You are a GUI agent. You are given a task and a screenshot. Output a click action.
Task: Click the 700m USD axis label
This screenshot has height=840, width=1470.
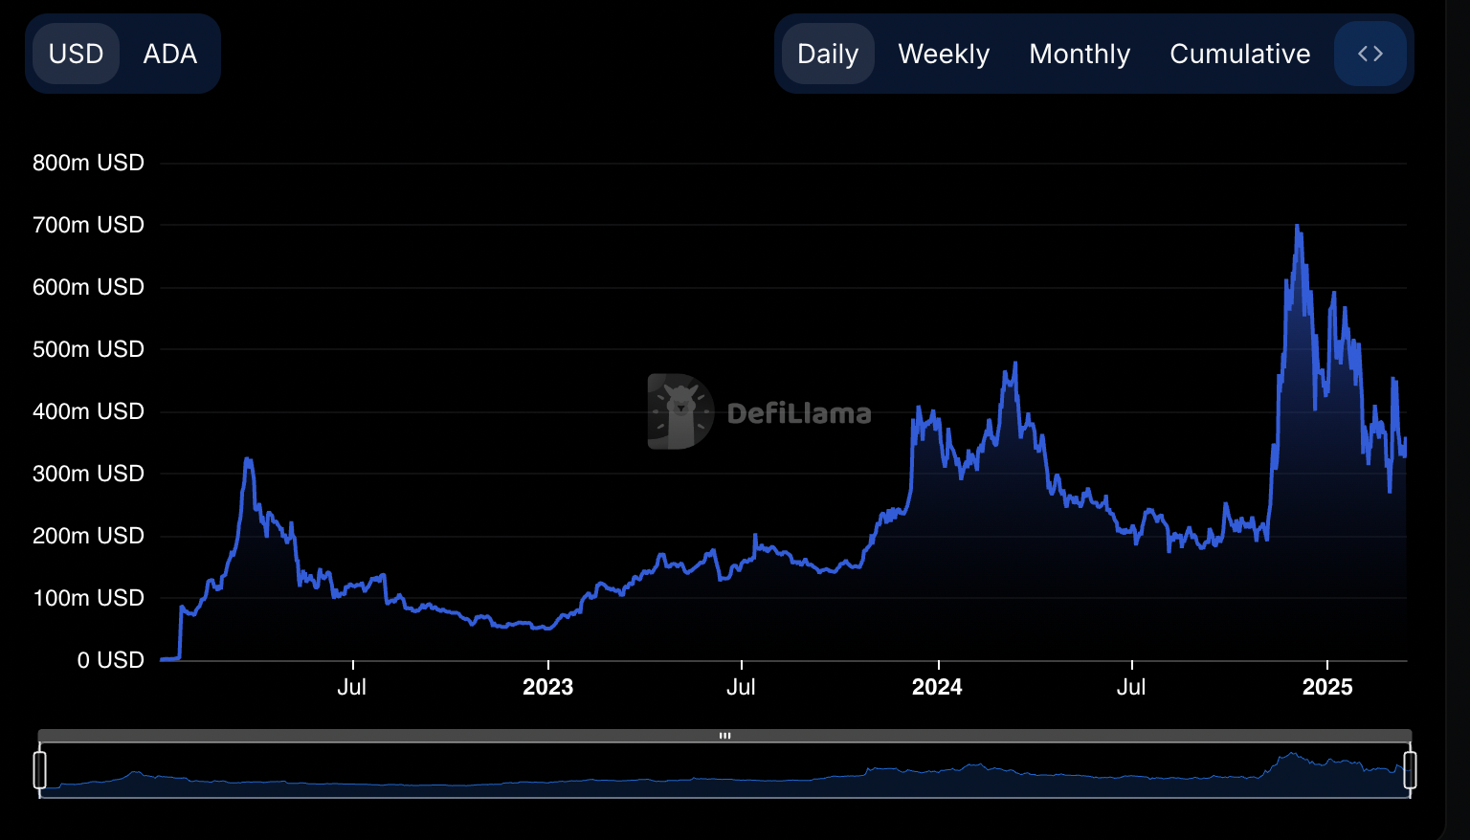pos(88,225)
